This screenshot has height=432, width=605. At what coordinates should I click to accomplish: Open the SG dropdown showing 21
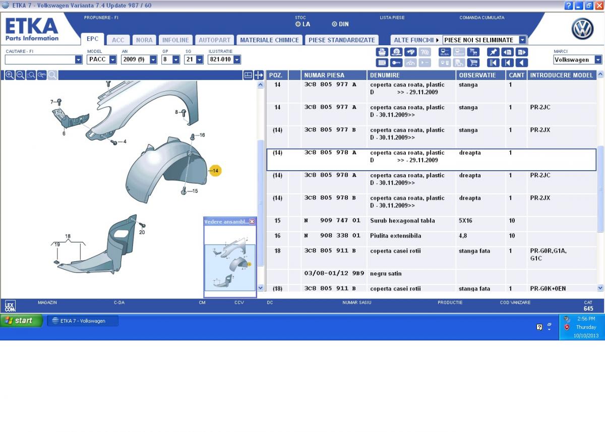click(199, 59)
